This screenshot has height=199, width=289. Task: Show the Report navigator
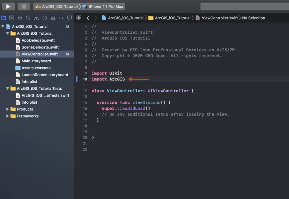click(x=69, y=18)
